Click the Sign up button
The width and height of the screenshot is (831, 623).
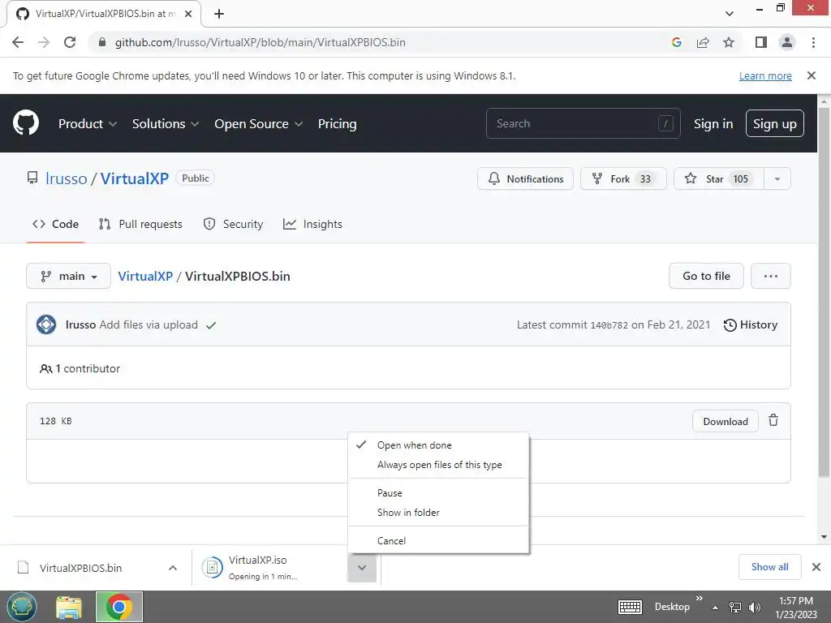tap(774, 123)
